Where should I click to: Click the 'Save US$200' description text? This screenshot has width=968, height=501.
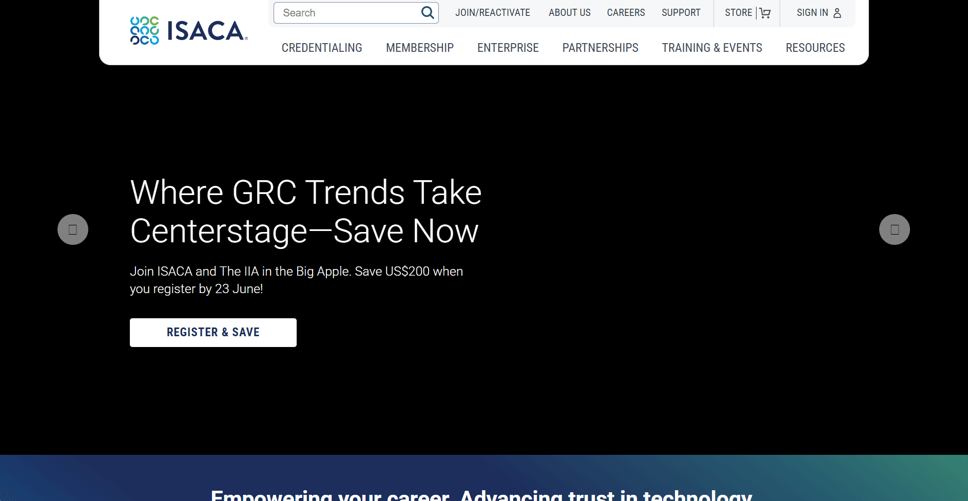tap(297, 280)
